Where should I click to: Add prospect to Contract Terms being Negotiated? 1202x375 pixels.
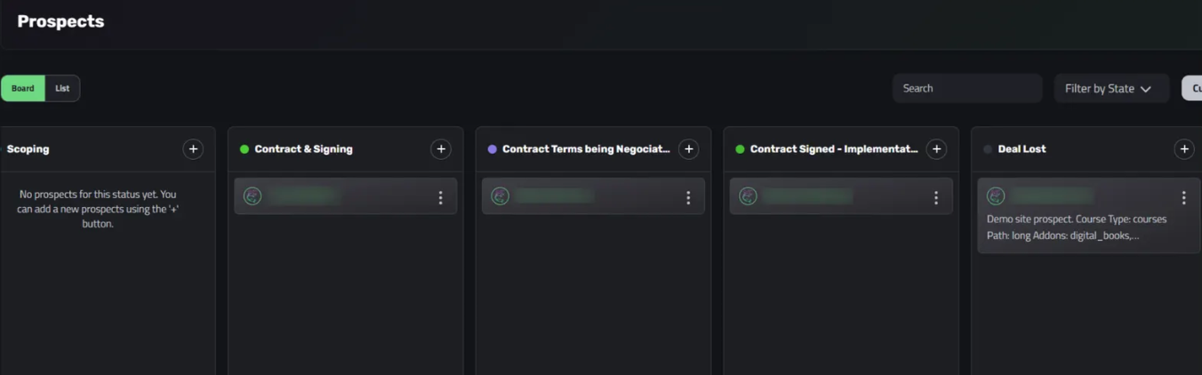tap(688, 149)
